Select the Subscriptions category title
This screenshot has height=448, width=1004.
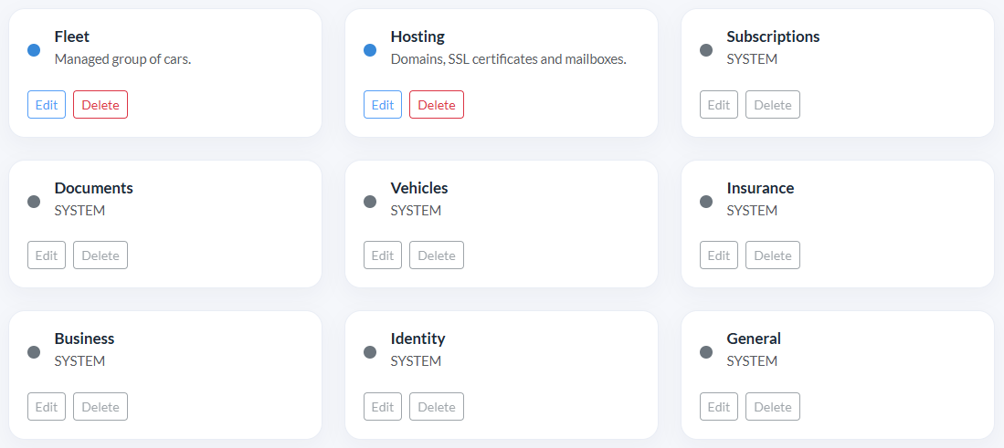(x=773, y=36)
